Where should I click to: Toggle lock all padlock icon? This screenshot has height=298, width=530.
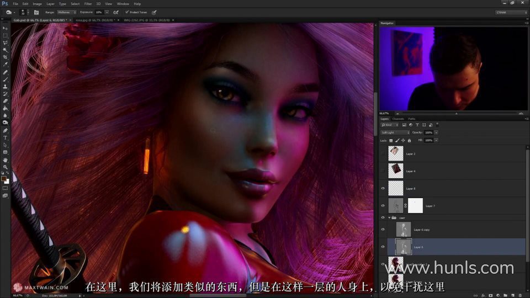[x=409, y=140]
